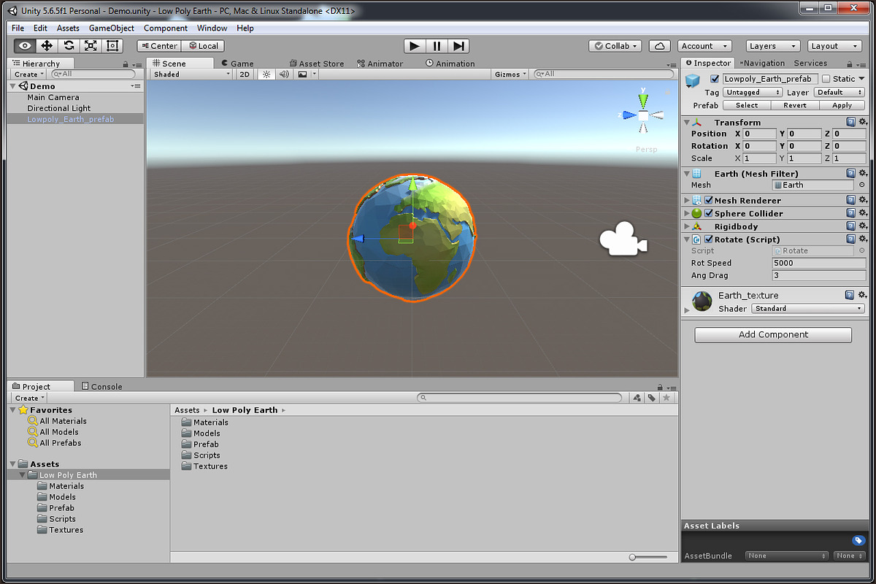The width and height of the screenshot is (876, 584).
Task: Open the Layout dropdown
Action: click(833, 46)
